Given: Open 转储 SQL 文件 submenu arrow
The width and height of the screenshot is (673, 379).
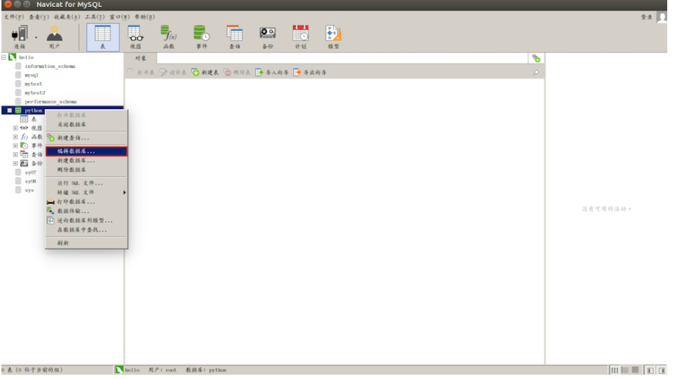Looking at the screenshot, I should [x=124, y=192].
